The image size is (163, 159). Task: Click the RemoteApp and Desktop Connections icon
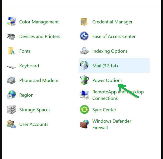[x=84, y=95]
